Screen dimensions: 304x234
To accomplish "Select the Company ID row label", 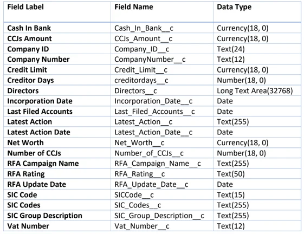I will point(28,49).
